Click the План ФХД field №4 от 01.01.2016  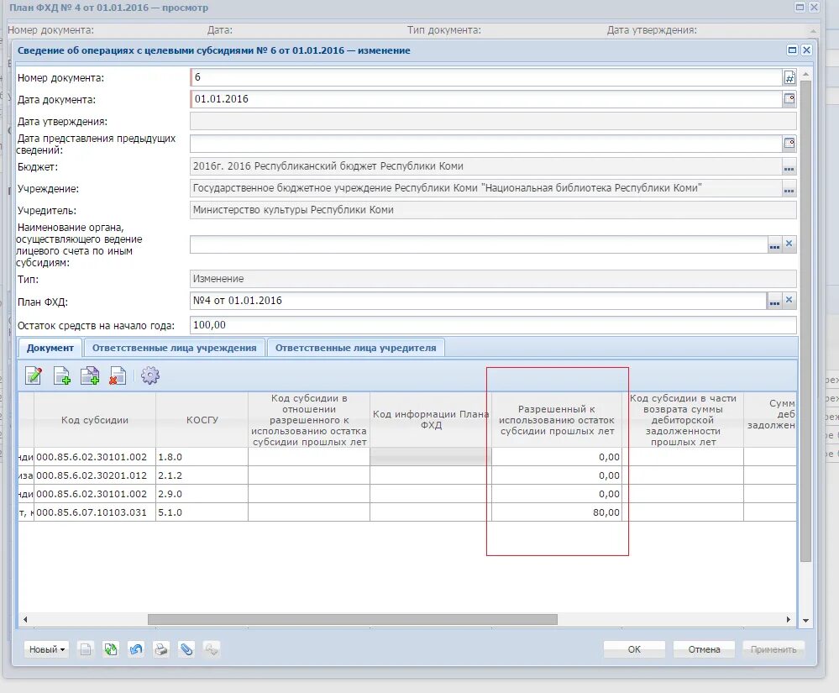click(x=479, y=301)
